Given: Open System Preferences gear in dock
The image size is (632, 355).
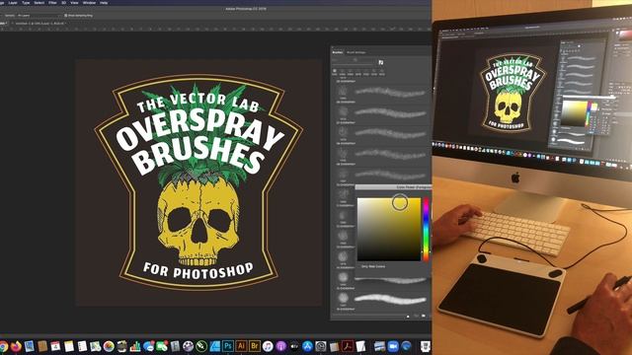Looking at the screenshot, I should (321, 346).
